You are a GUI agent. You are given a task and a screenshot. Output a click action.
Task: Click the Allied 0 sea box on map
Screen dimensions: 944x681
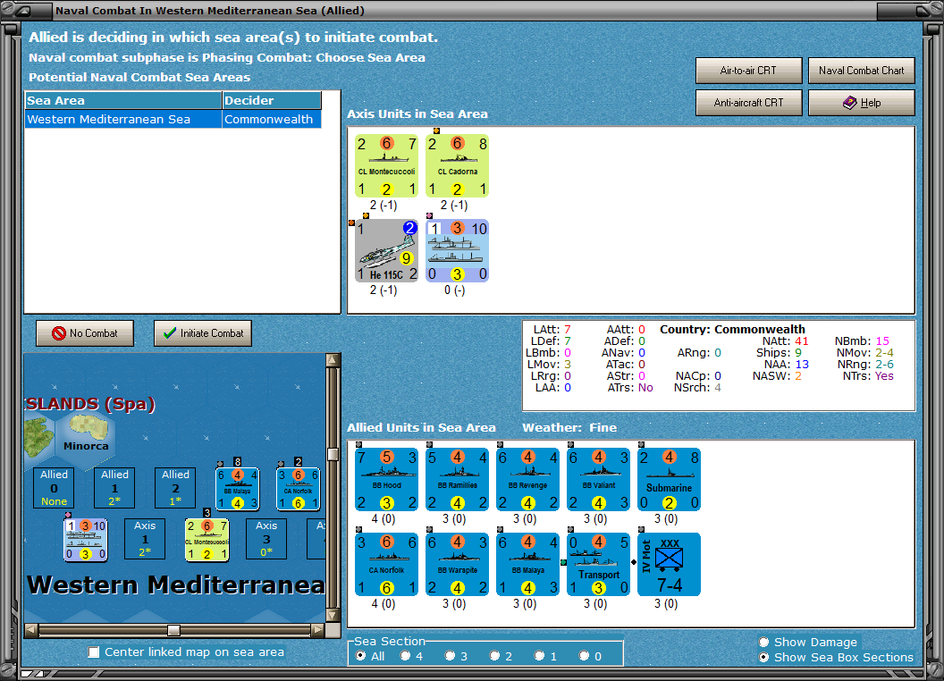click(x=55, y=488)
